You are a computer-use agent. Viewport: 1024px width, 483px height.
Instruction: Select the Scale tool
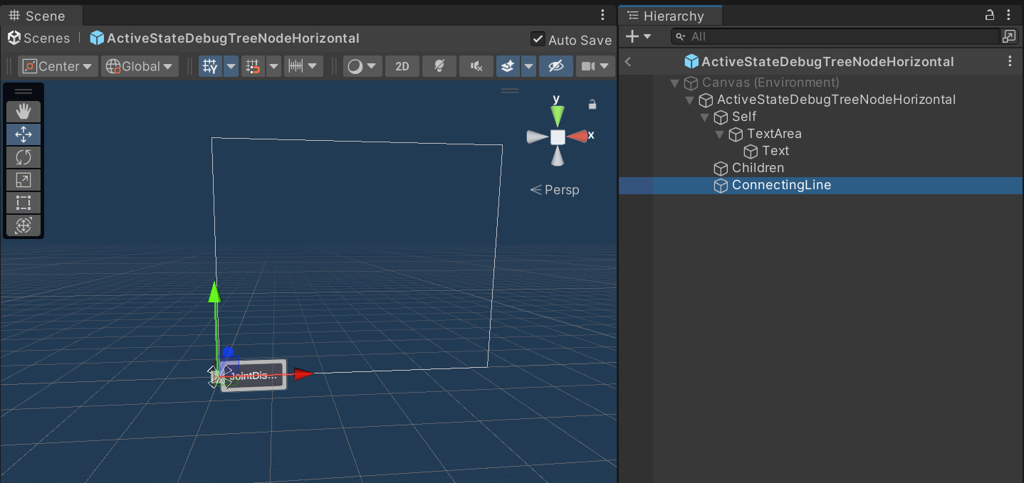(x=23, y=180)
